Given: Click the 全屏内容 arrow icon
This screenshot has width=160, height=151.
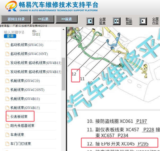Looking at the screenshot, I should click(143, 21).
